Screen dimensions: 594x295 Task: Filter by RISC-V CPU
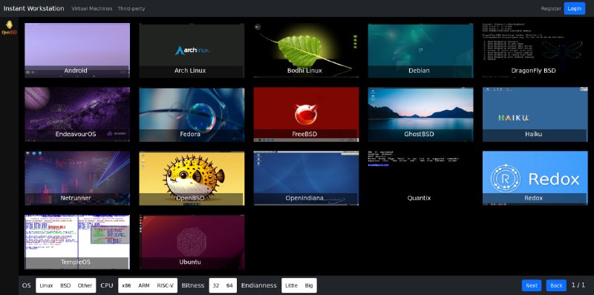pyautogui.click(x=165, y=285)
